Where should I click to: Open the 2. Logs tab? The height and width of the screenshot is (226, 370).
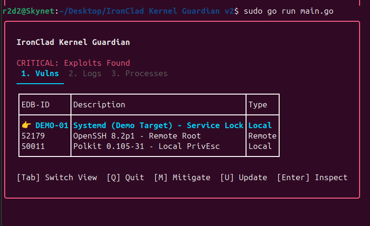point(85,74)
